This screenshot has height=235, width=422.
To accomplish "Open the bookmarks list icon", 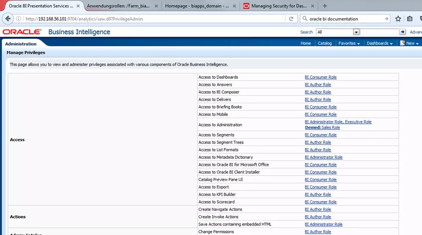I will click(x=410, y=19).
